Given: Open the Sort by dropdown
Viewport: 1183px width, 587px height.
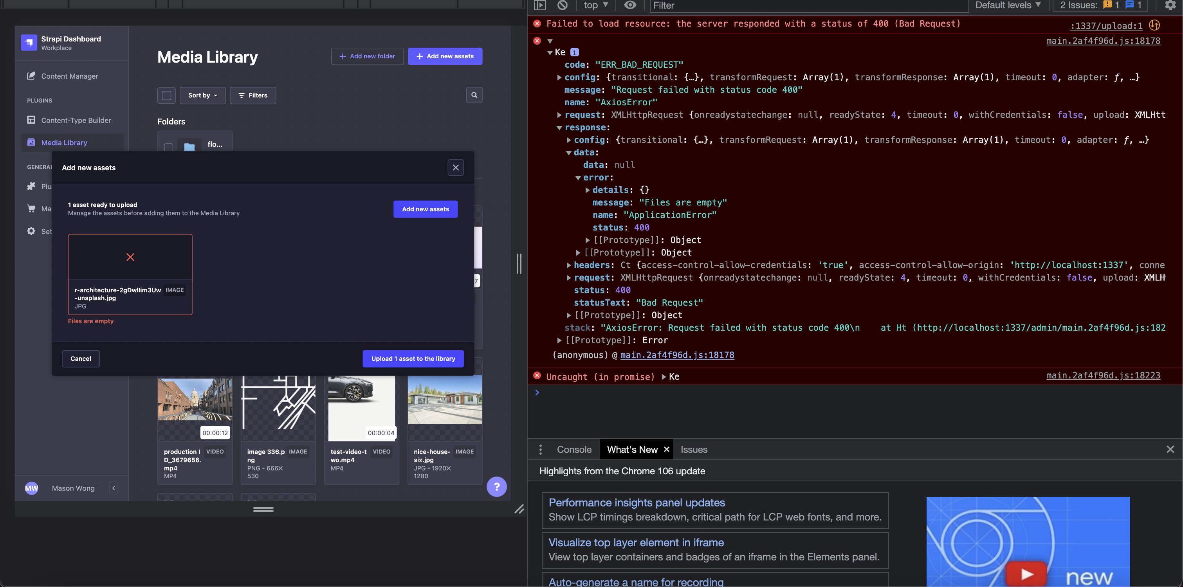Looking at the screenshot, I should tap(202, 95).
